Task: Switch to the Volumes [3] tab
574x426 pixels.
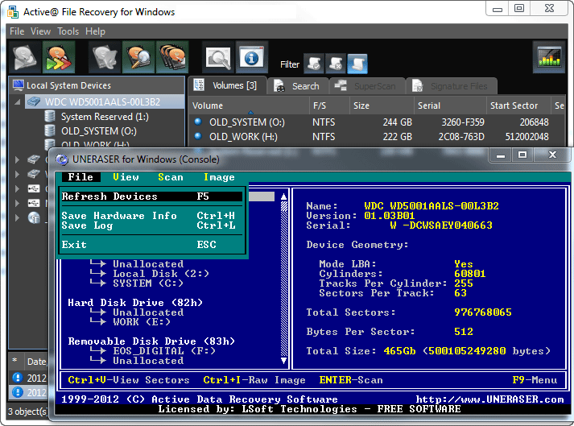Action: (226, 85)
